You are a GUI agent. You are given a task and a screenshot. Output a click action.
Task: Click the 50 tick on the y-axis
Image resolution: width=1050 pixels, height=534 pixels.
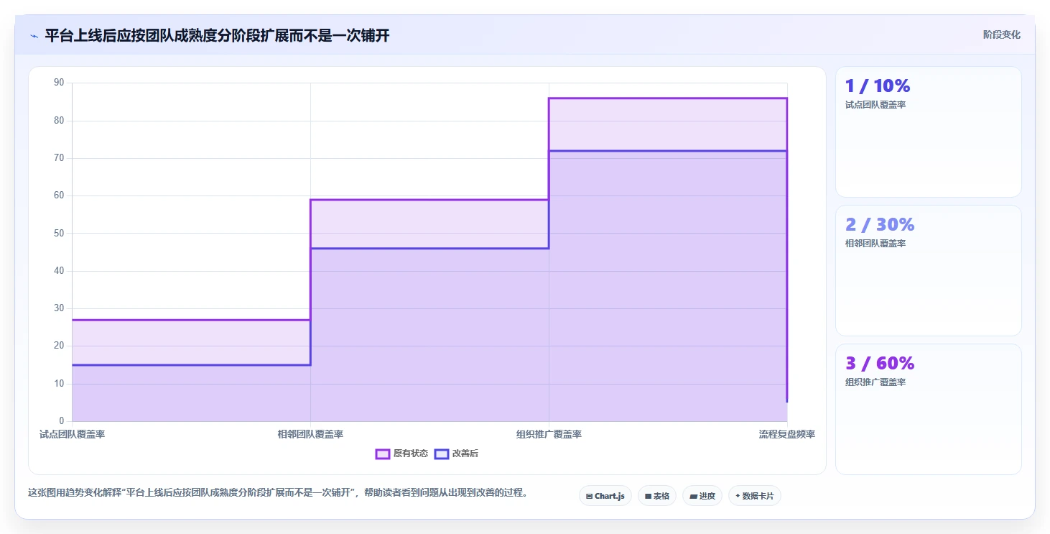pos(59,233)
